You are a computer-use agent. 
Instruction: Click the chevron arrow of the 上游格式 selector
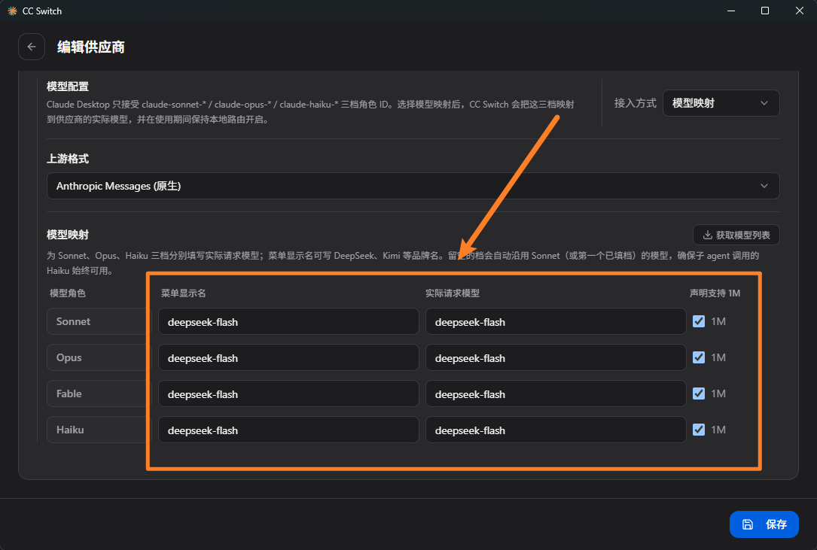(764, 186)
